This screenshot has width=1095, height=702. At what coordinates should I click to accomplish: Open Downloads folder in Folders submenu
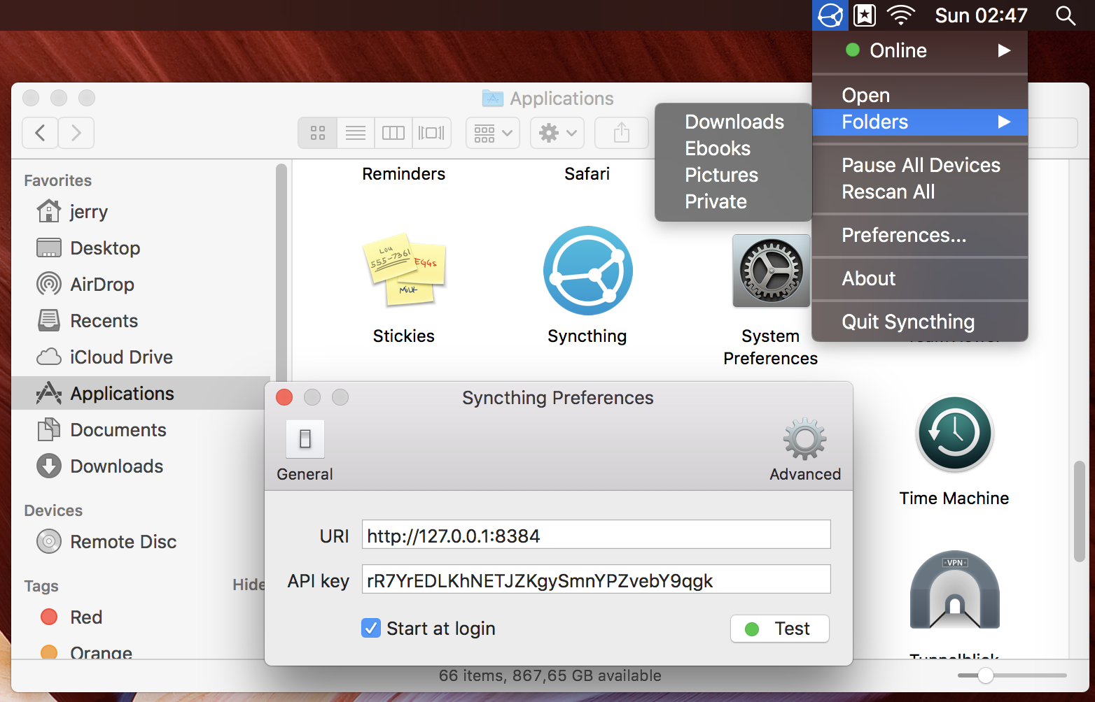coord(733,122)
